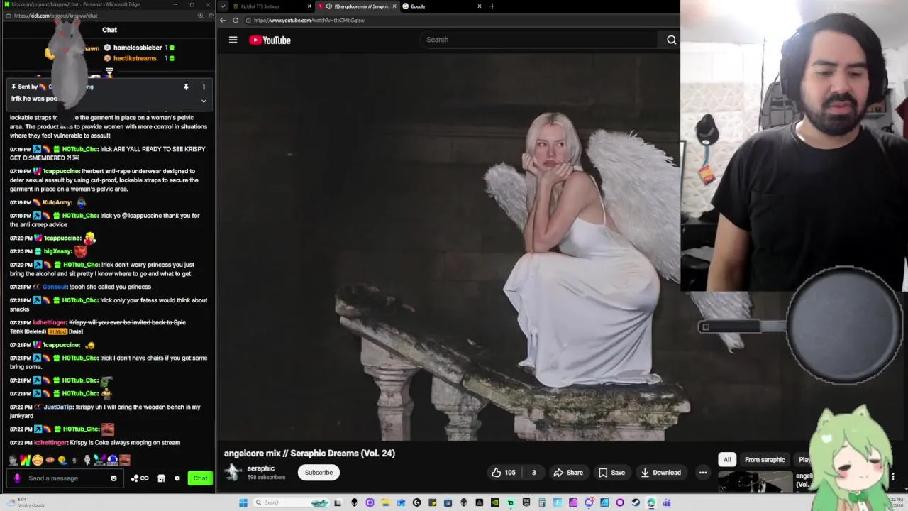Close the Google tab

tap(480, 6)
